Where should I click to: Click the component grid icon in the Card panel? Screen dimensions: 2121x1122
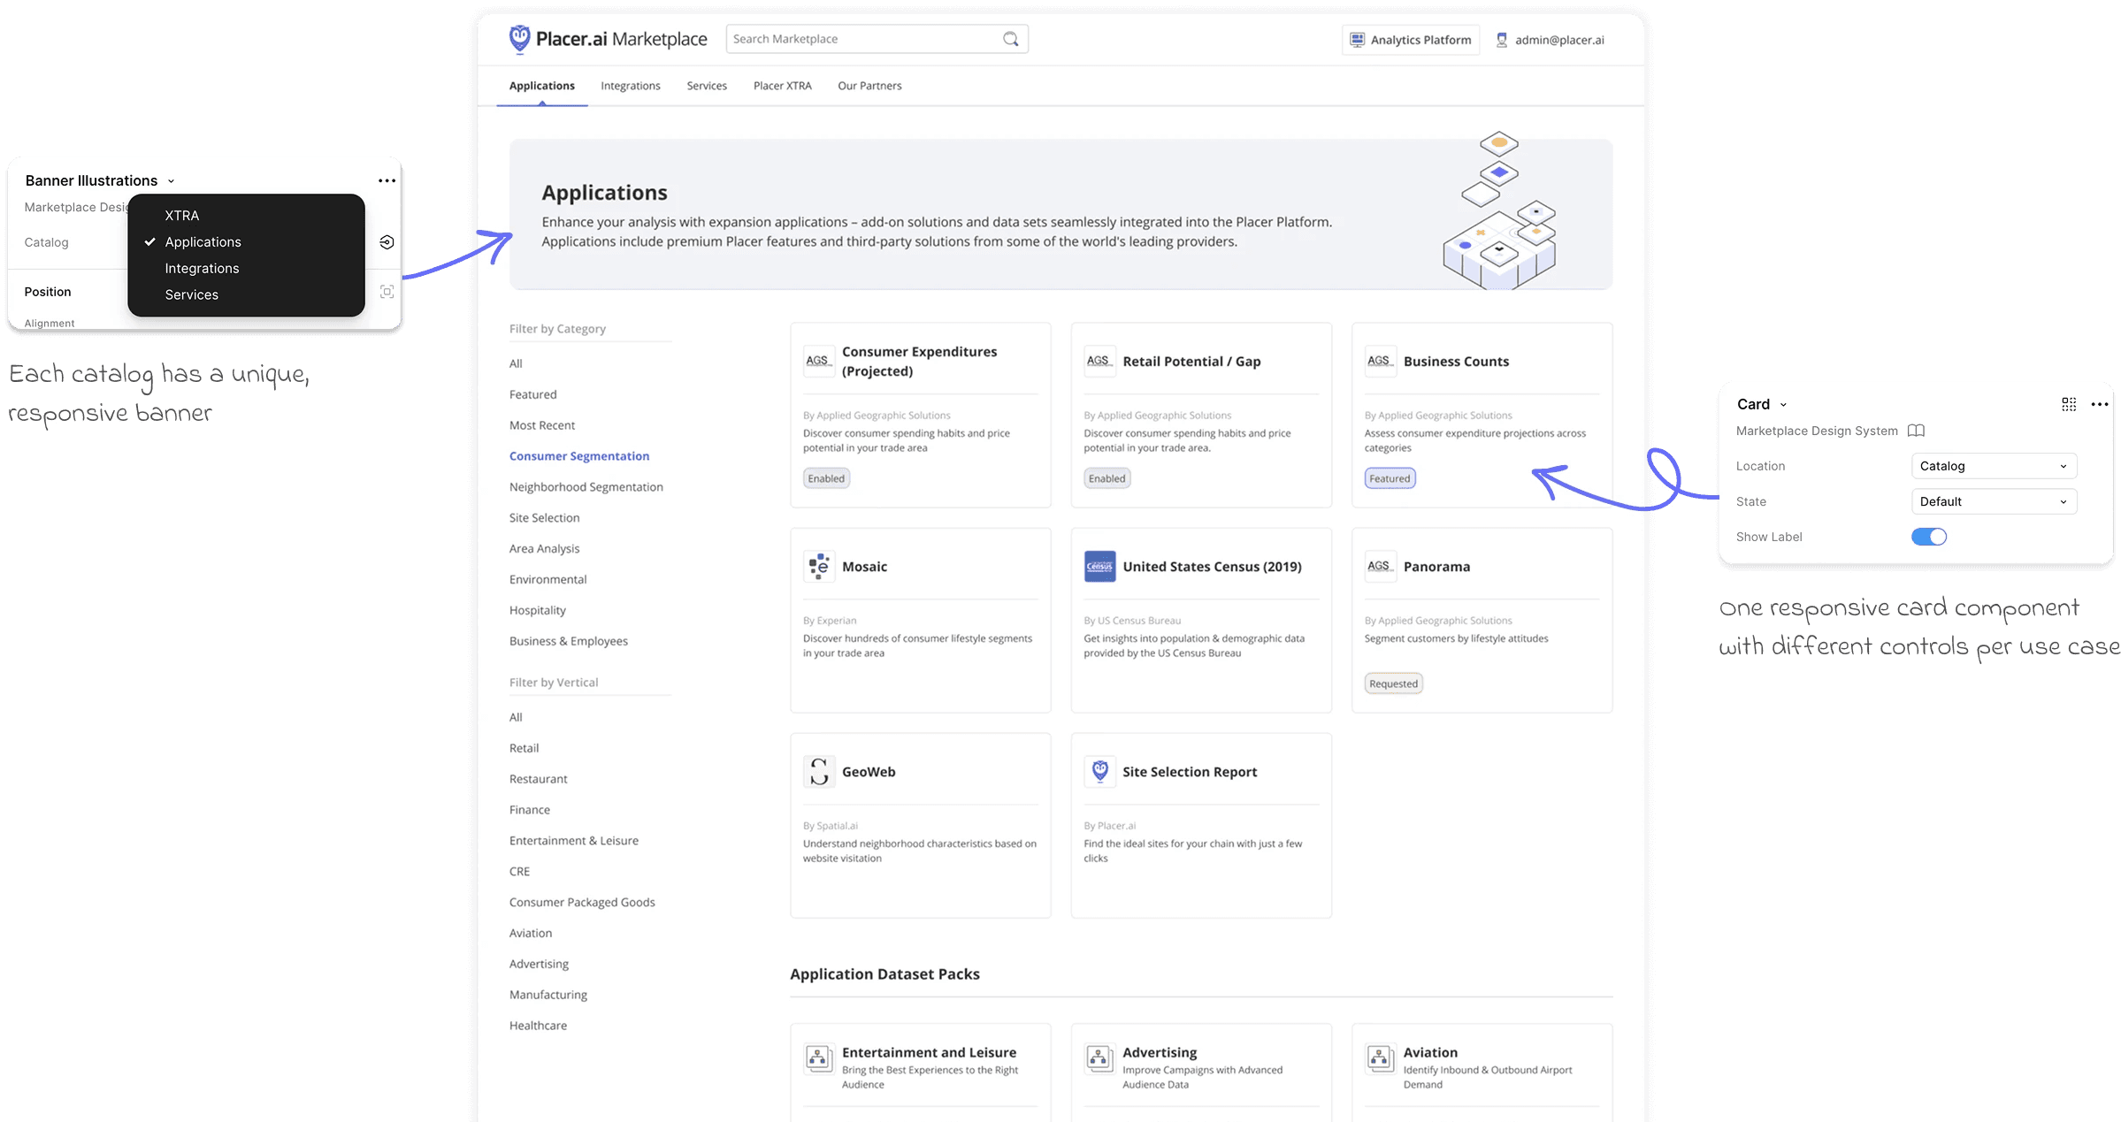(x=2069, y=403)
